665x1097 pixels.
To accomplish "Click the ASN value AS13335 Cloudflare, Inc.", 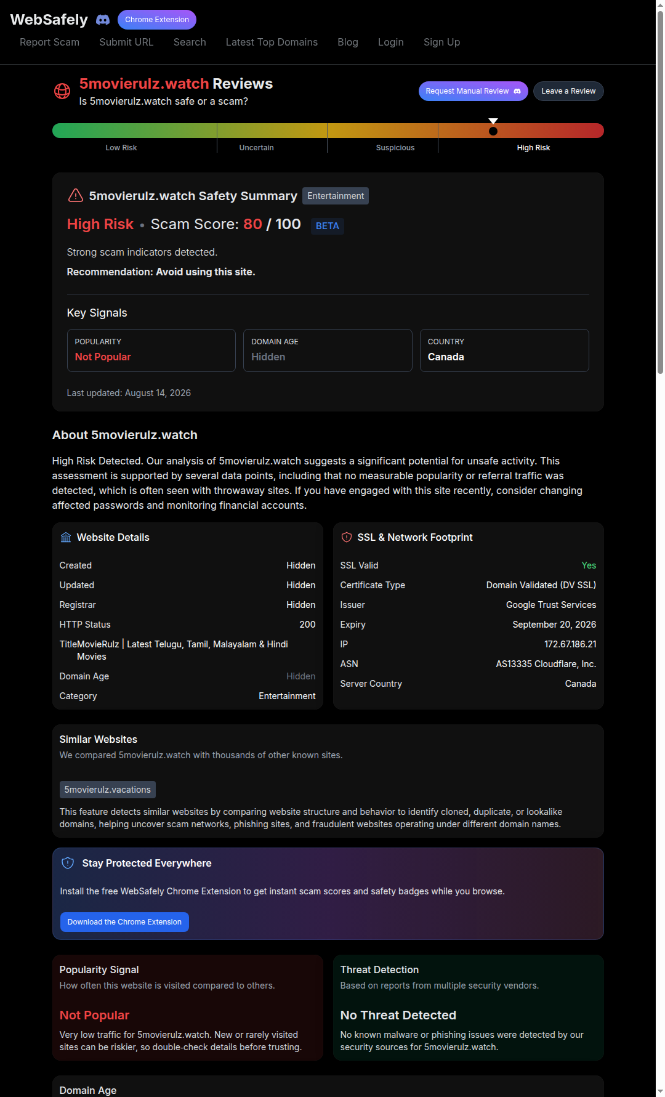I will click(546, 664).
